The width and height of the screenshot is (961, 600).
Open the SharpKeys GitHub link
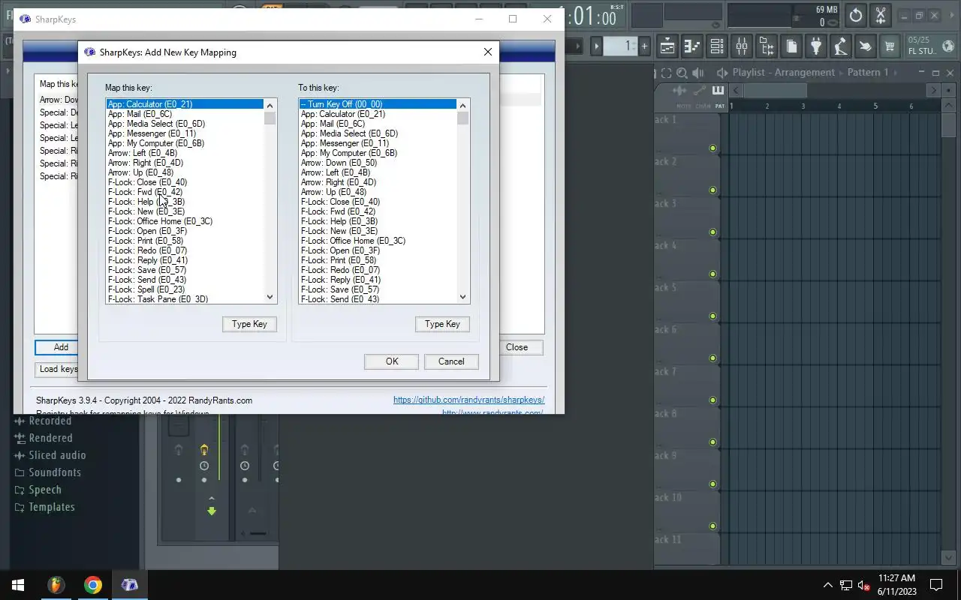(468, 400)
